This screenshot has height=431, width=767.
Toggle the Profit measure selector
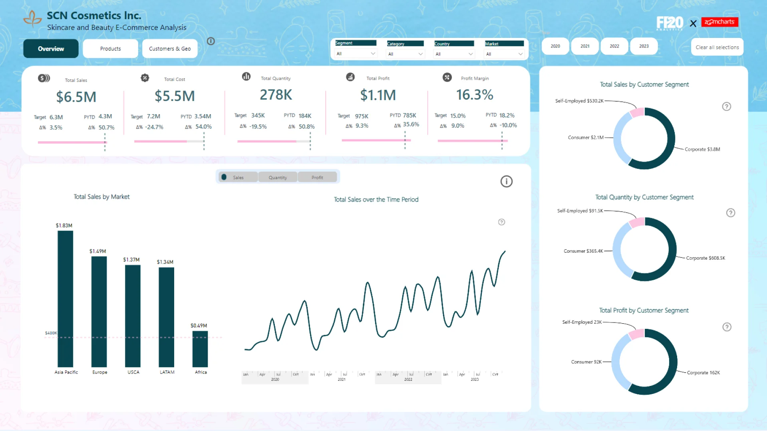click(x=317, y=177)
